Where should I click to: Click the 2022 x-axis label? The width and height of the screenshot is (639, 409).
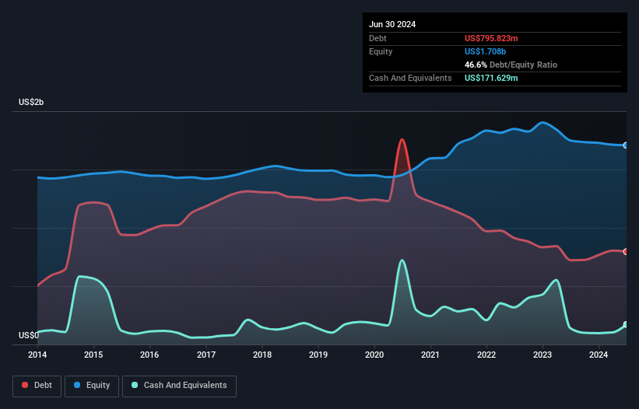(x=486, y=355)
